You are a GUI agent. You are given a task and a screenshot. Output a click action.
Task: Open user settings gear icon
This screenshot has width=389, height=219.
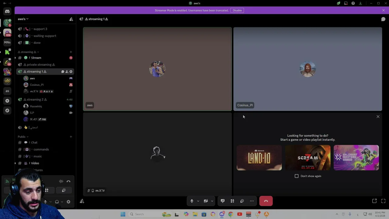pyautogui.click(x=68, y=202)
